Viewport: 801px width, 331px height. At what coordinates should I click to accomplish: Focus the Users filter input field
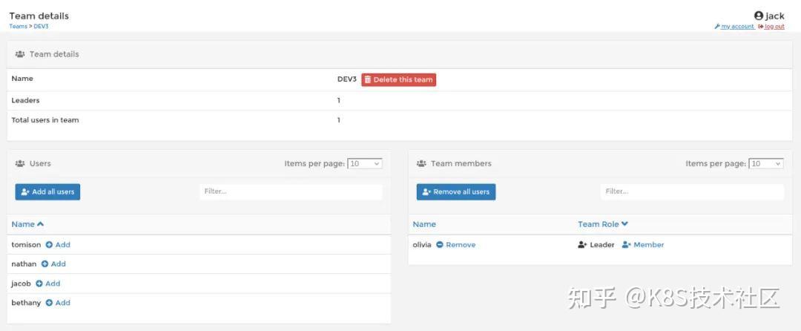(291, 191)
